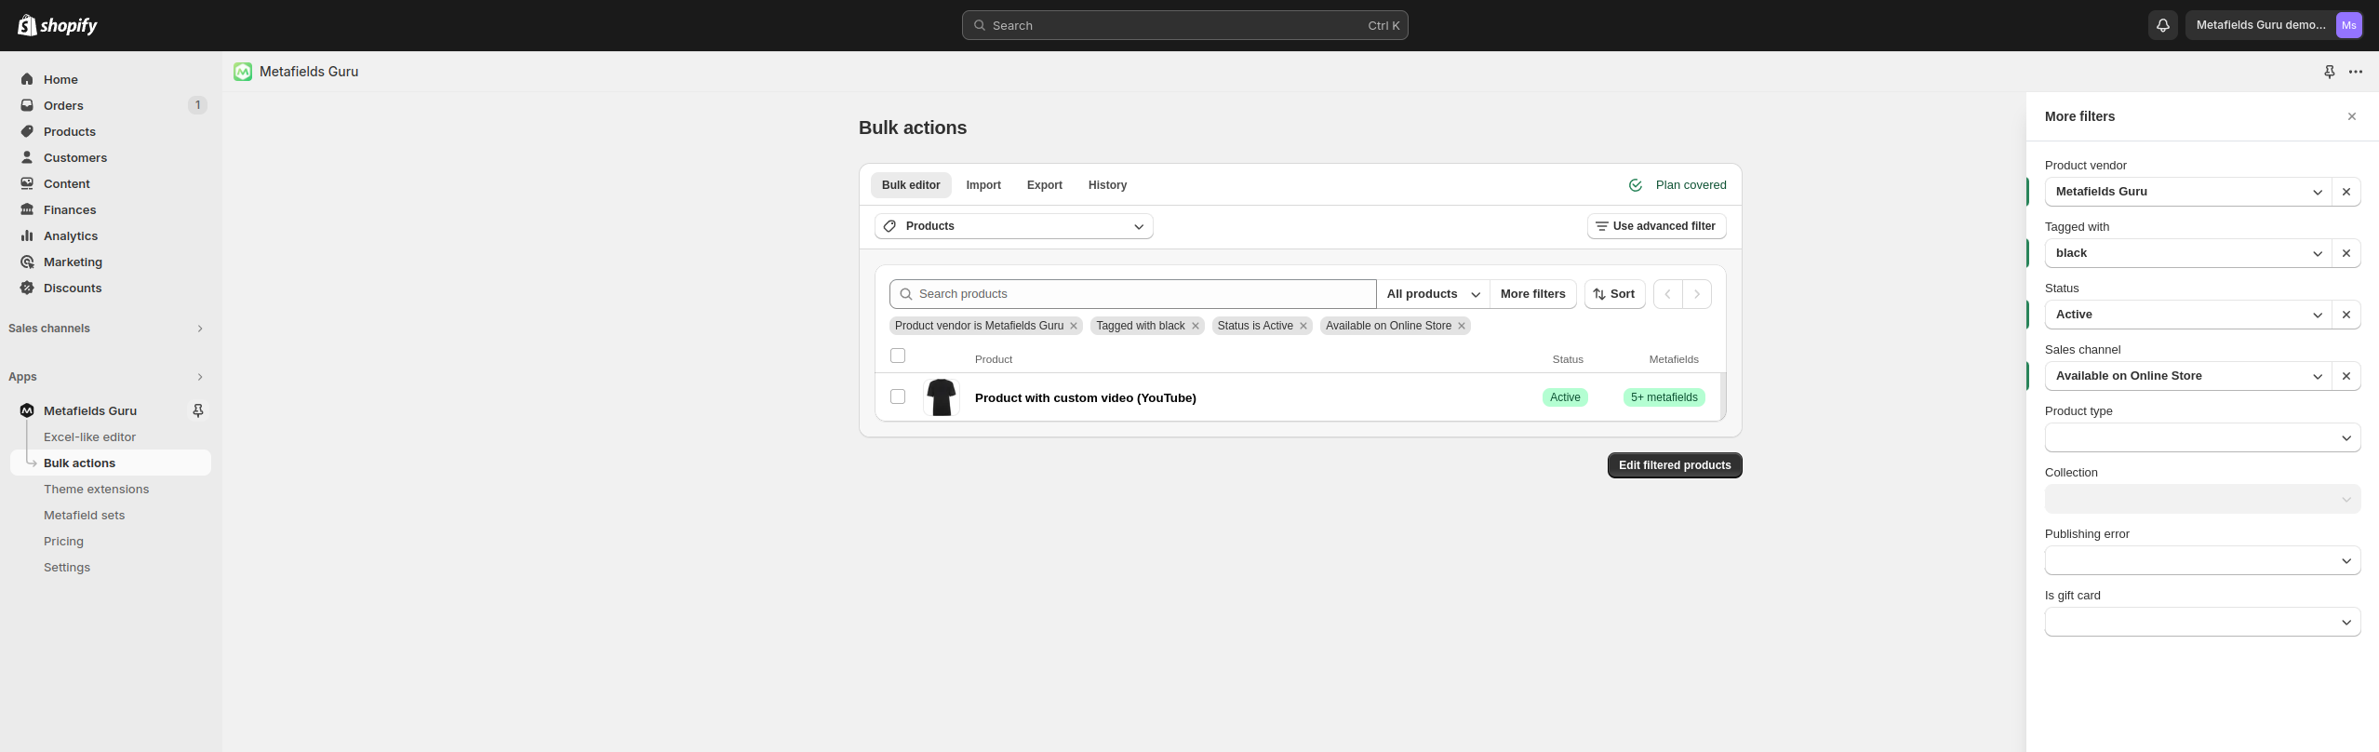Close the More filters panel
This screenshot has width=2379, height=752.
[x=2352, y=116]
